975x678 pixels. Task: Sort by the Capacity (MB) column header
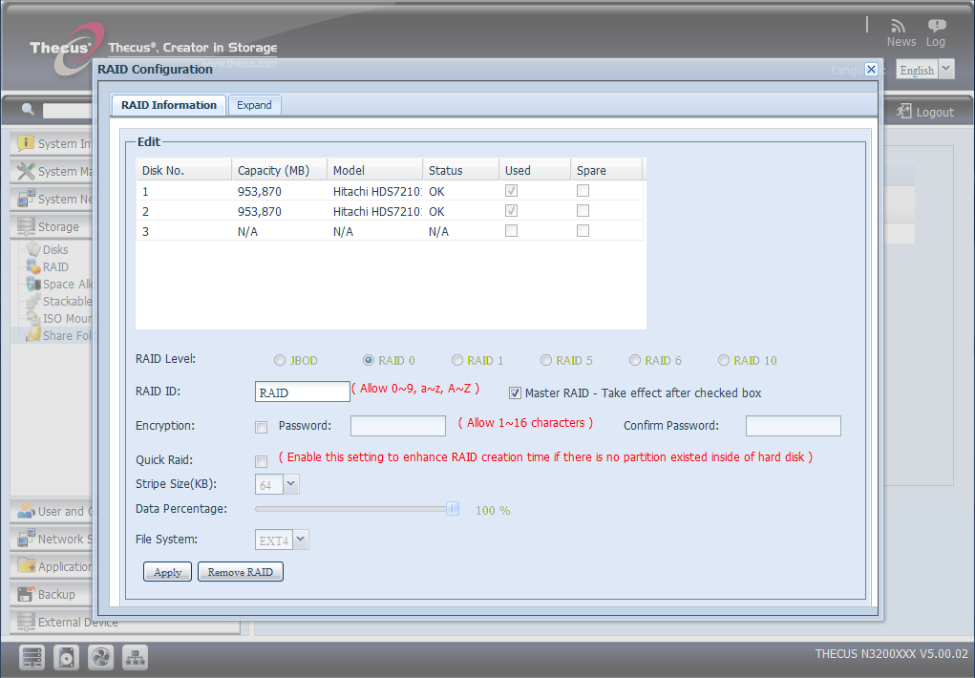click(x=280, y=170)
